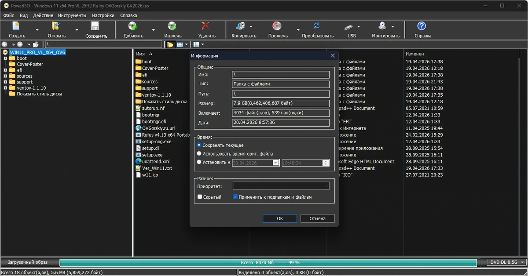Click the Имя column header

(140, 54)
